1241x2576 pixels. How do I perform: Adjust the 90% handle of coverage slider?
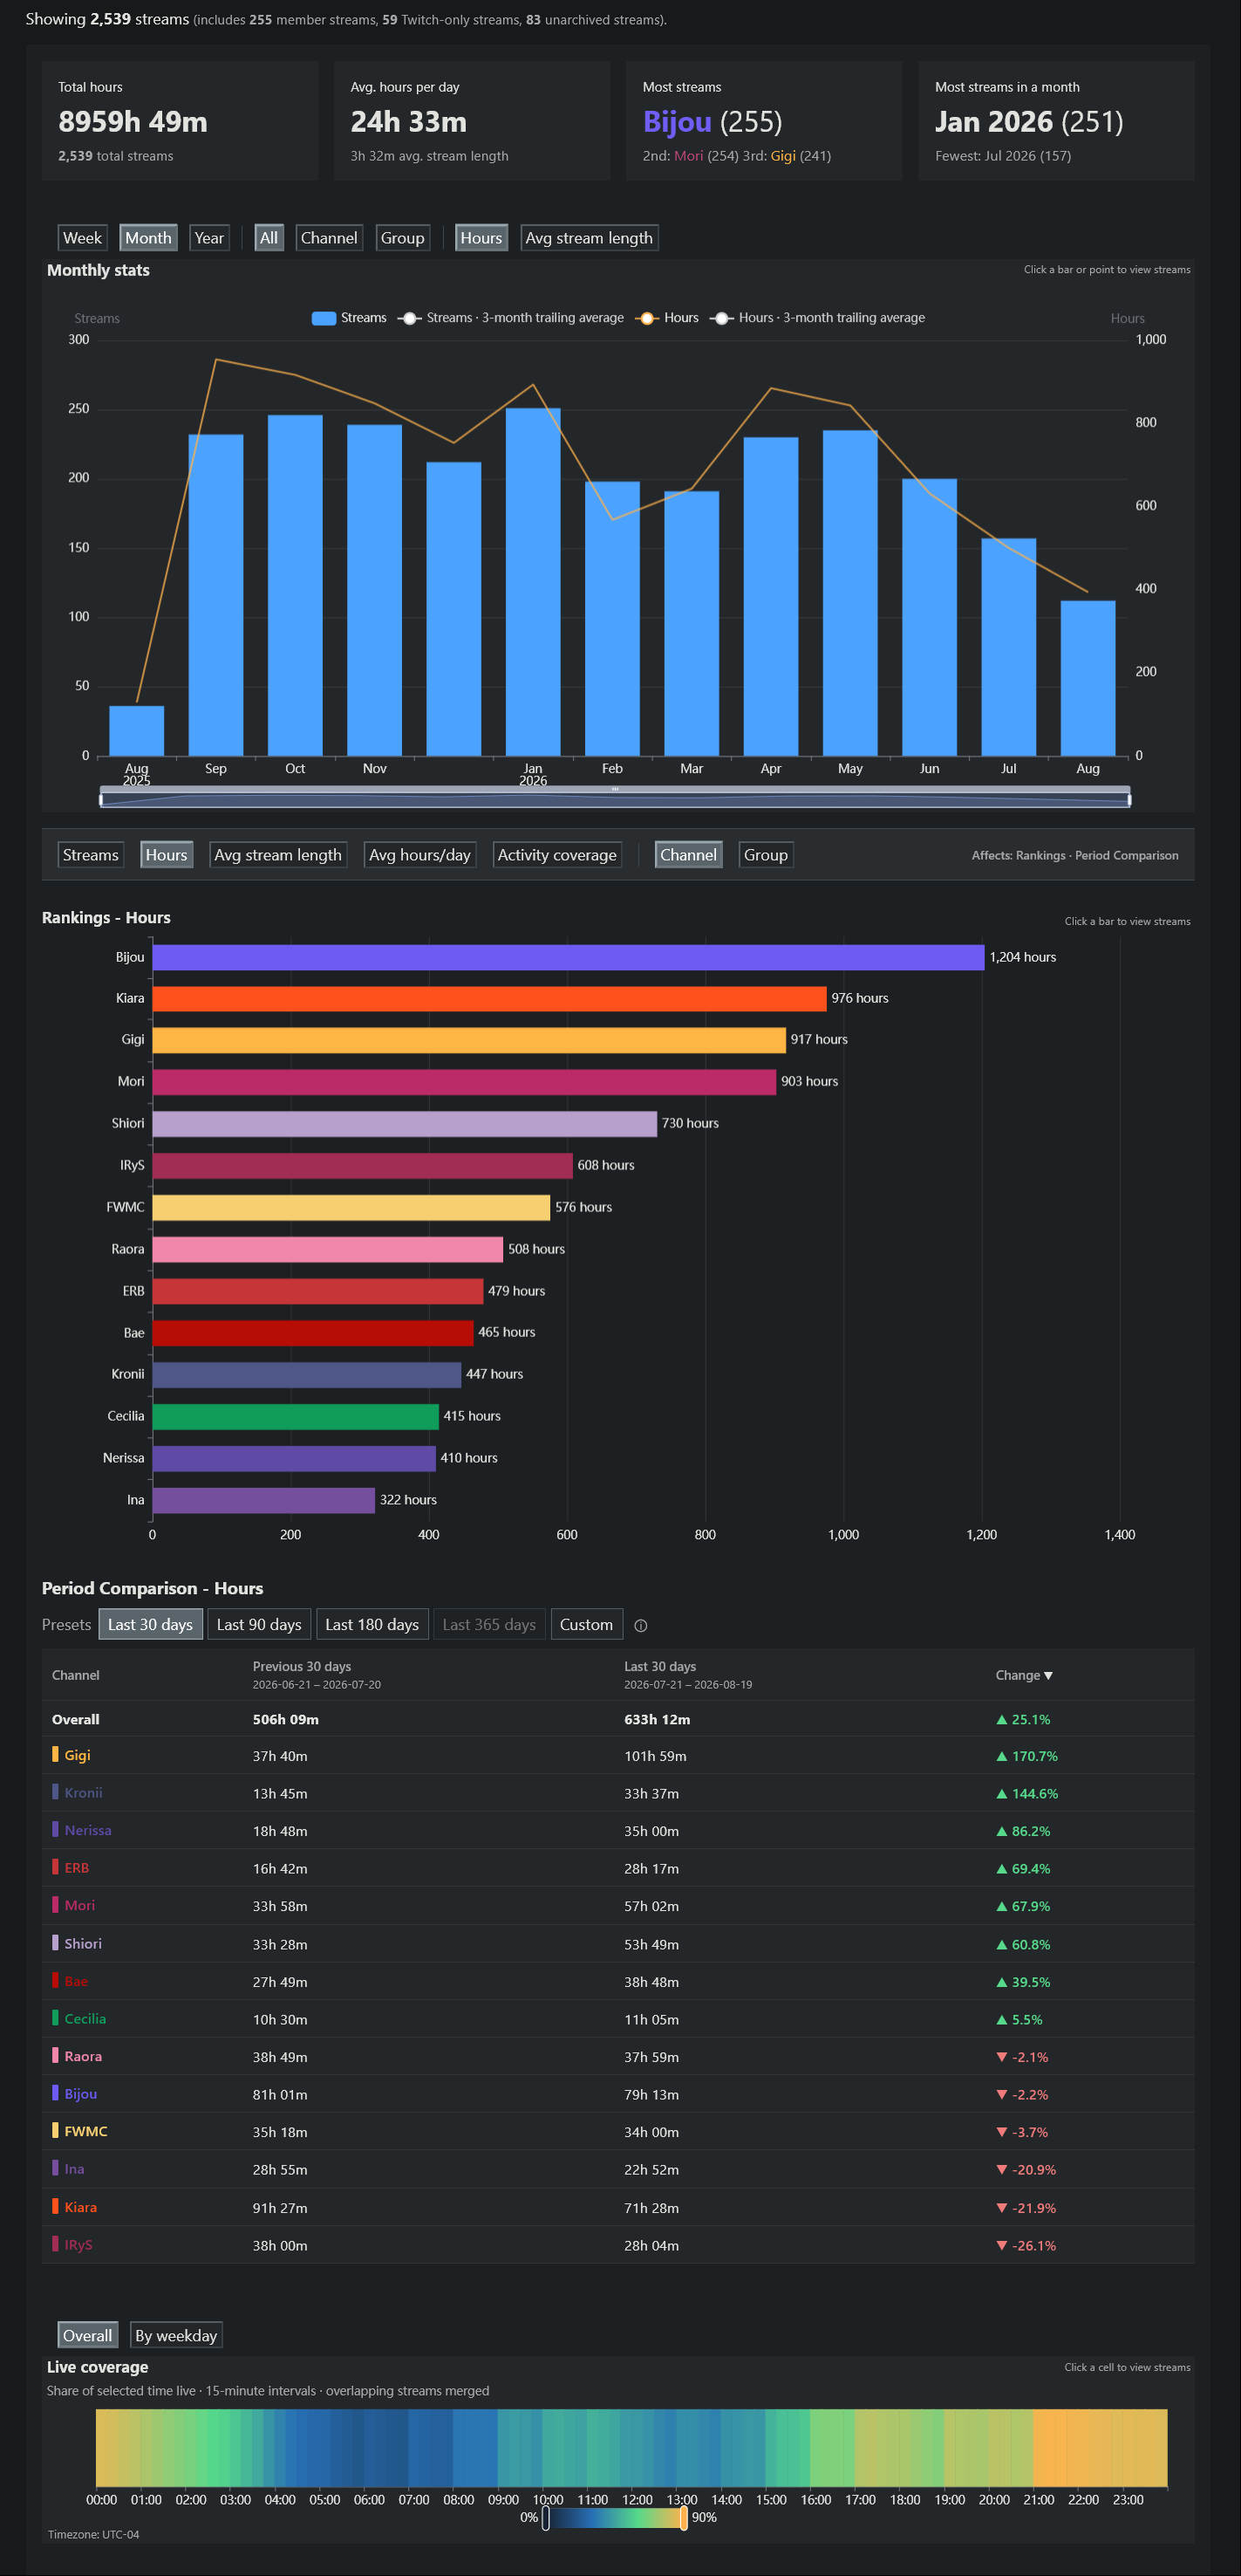click(x=684, y=2518)
